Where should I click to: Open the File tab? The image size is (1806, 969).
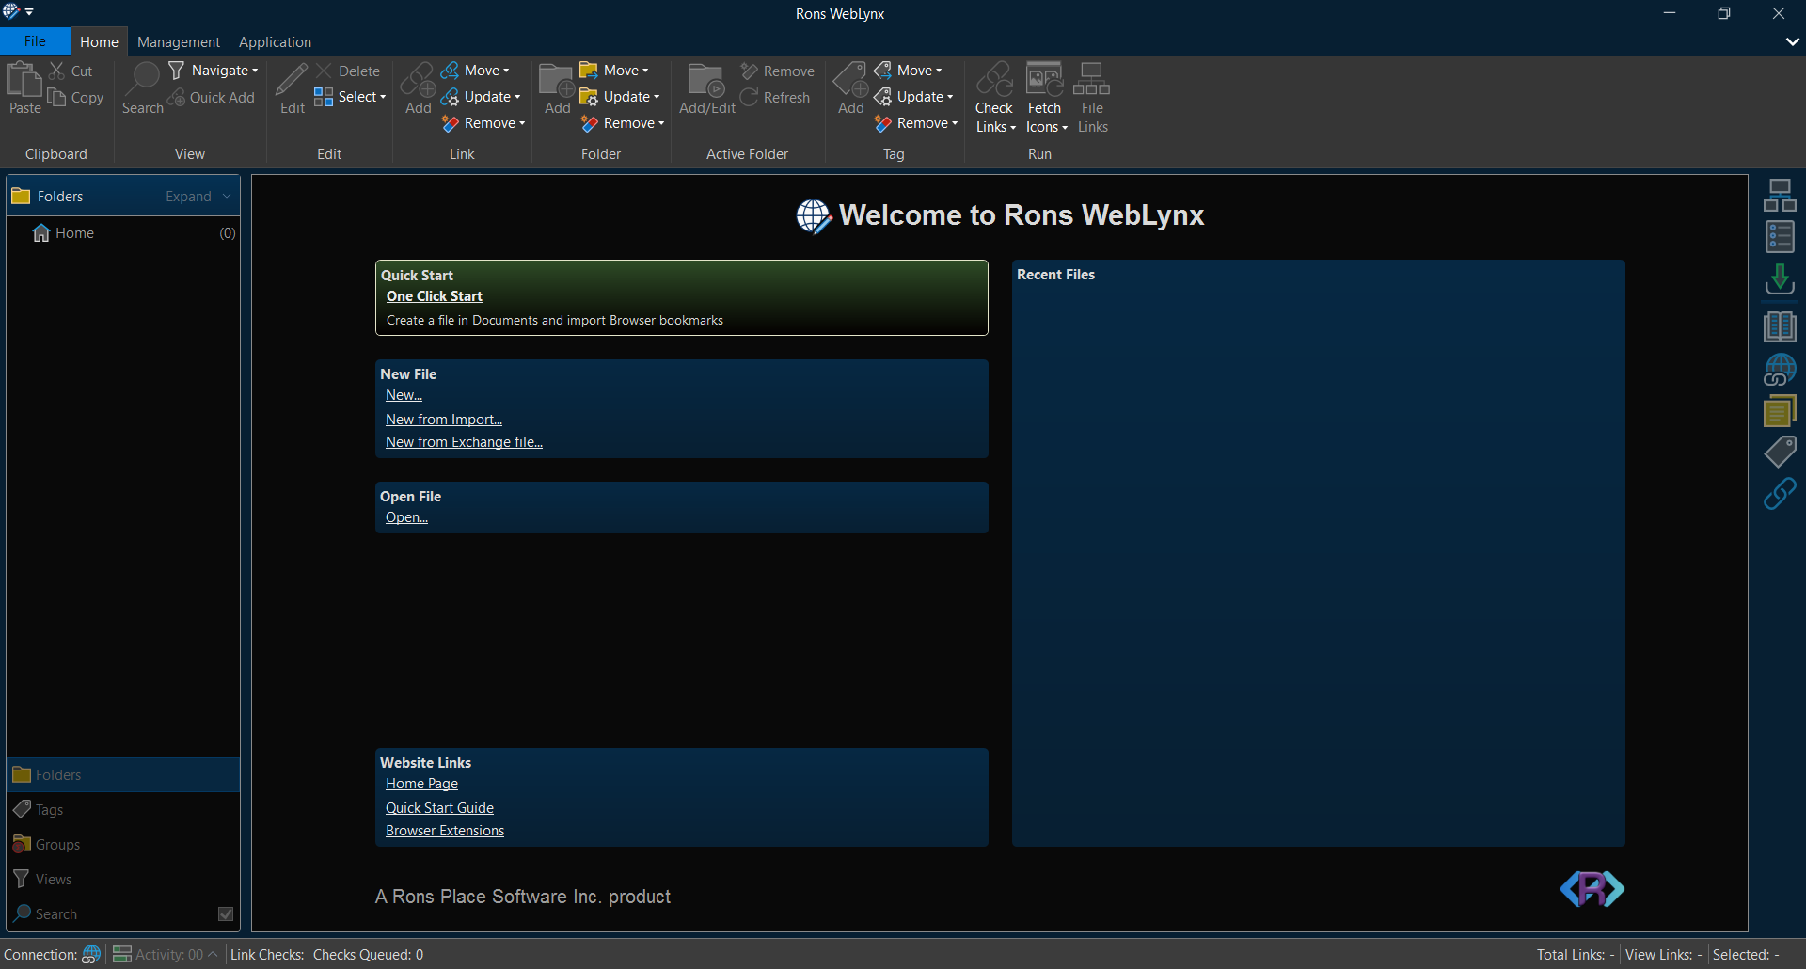coord(35,41)
